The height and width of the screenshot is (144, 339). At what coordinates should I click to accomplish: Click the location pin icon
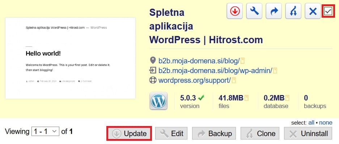pyautogui.click(x=153, y=60)
